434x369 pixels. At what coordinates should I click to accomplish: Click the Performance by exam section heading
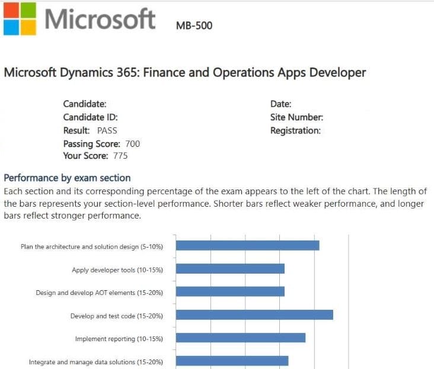pos(67,178)
